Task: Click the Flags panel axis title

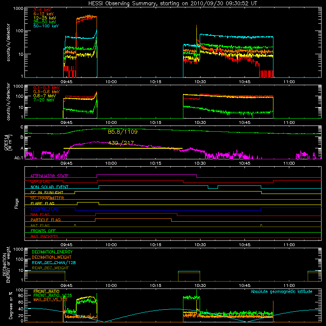Action: pos(17,203)
